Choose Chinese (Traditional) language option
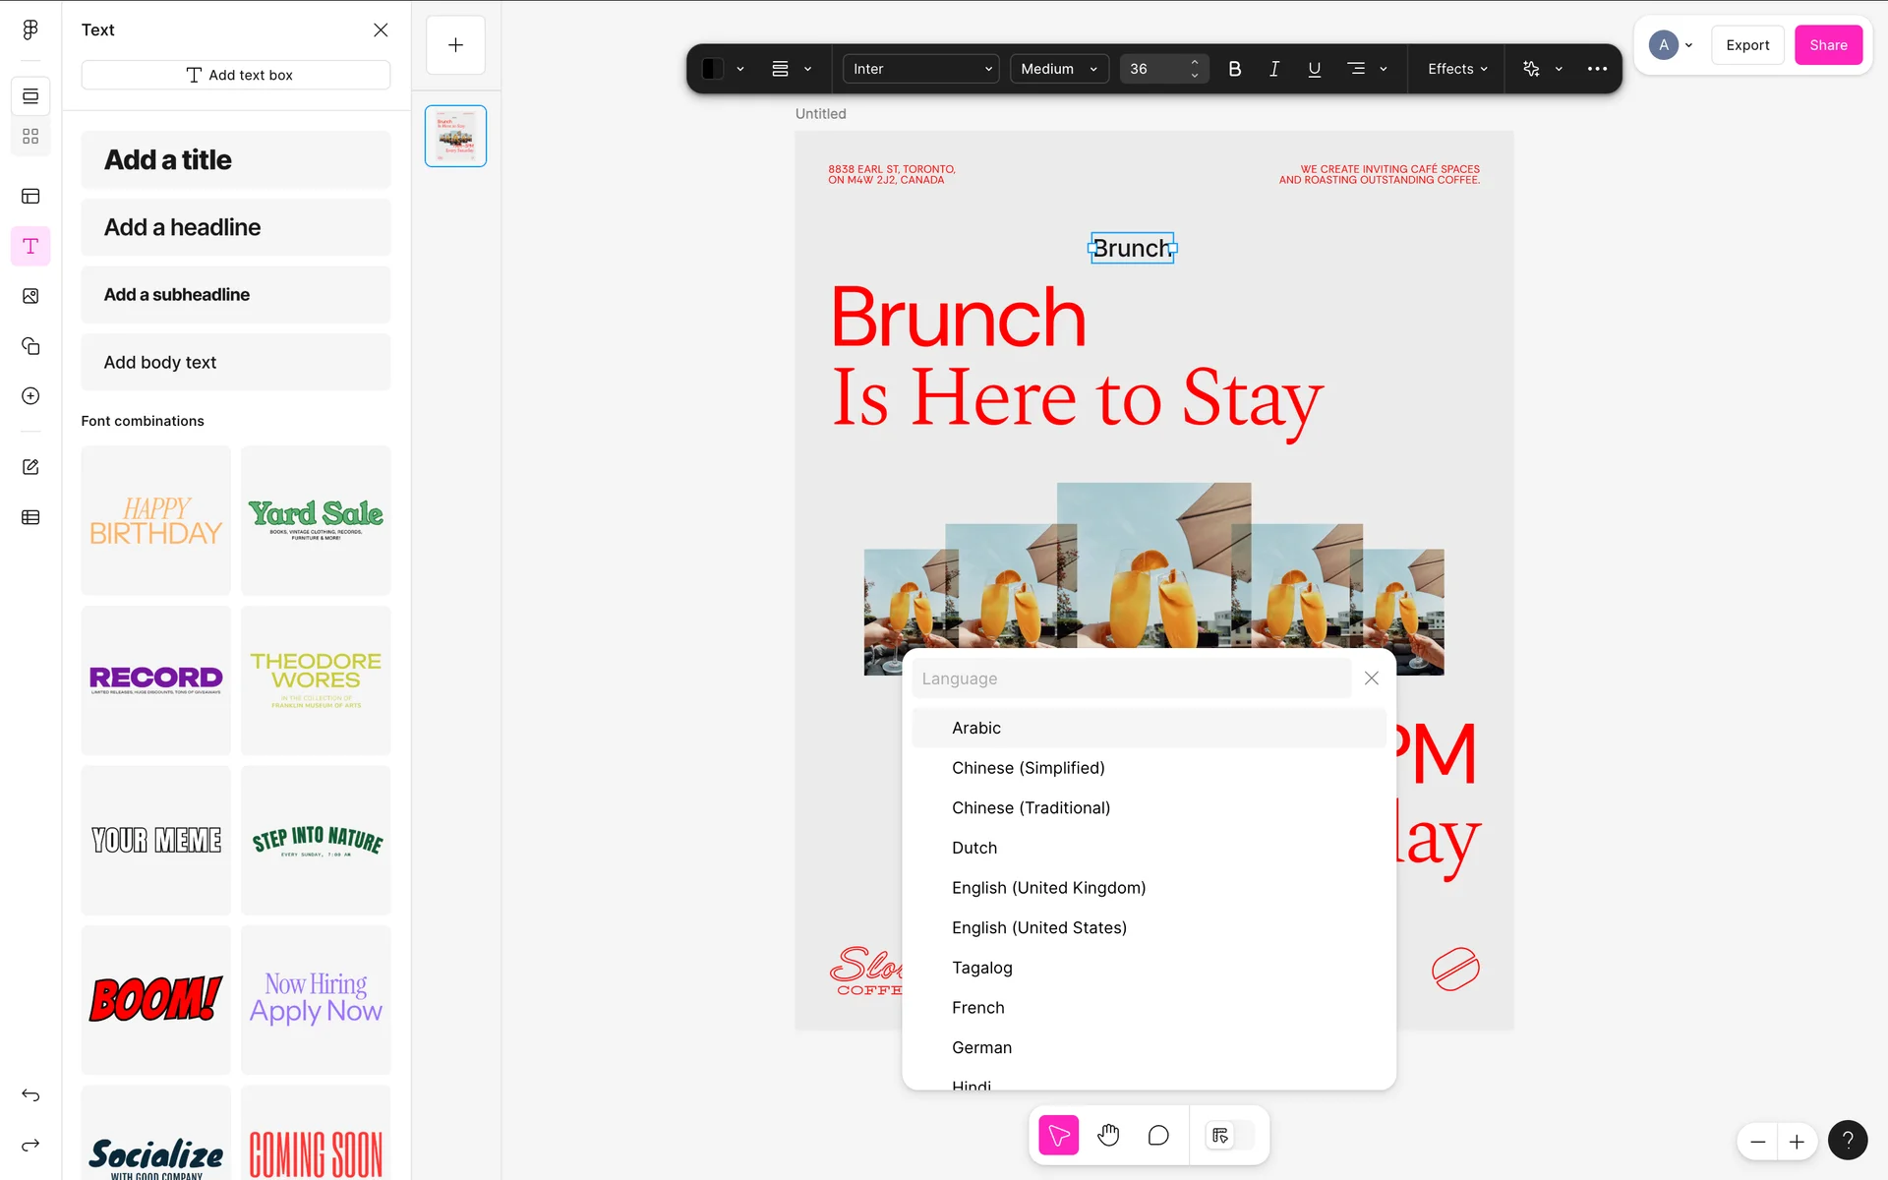The width and height of the screenshot is (1888, 1180). [x=1031, y=807]
